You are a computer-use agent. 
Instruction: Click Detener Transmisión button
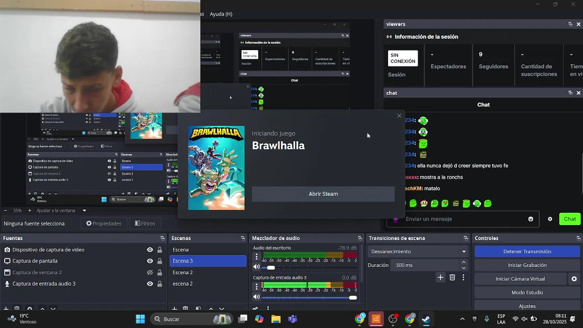coord(527,251)
